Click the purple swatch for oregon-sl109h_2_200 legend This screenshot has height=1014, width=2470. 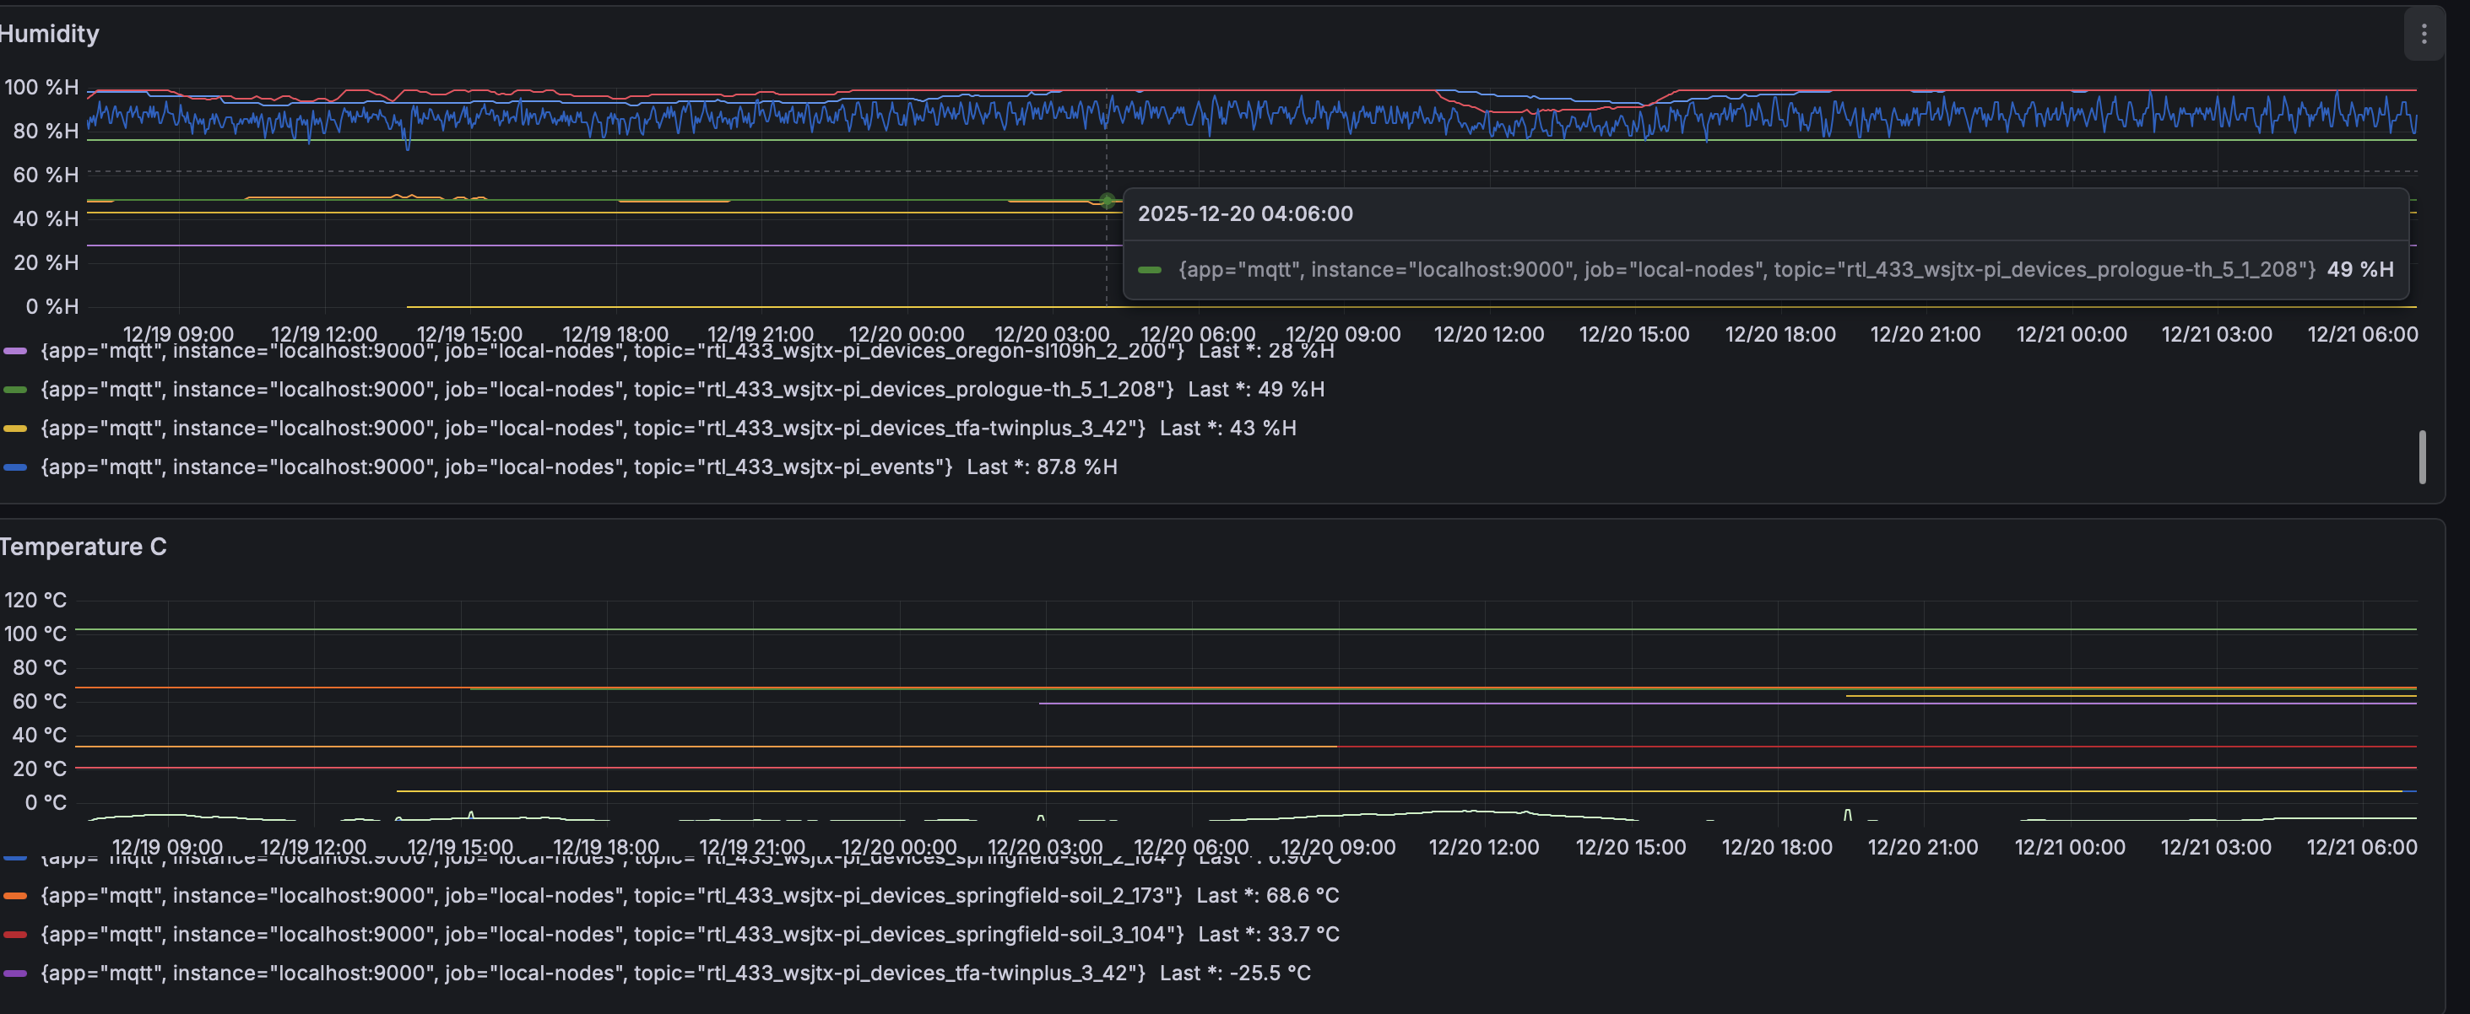coord(15,352)
